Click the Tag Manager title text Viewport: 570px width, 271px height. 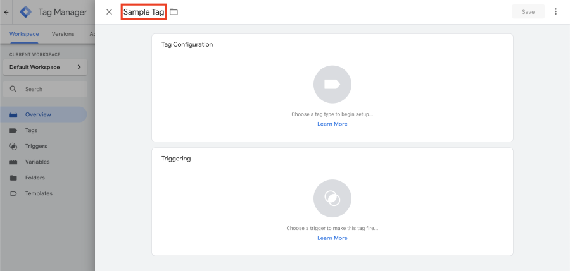click(x=63, y=12)
